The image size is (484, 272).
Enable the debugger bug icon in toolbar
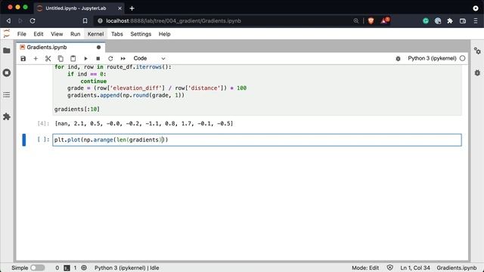[398, 59]
